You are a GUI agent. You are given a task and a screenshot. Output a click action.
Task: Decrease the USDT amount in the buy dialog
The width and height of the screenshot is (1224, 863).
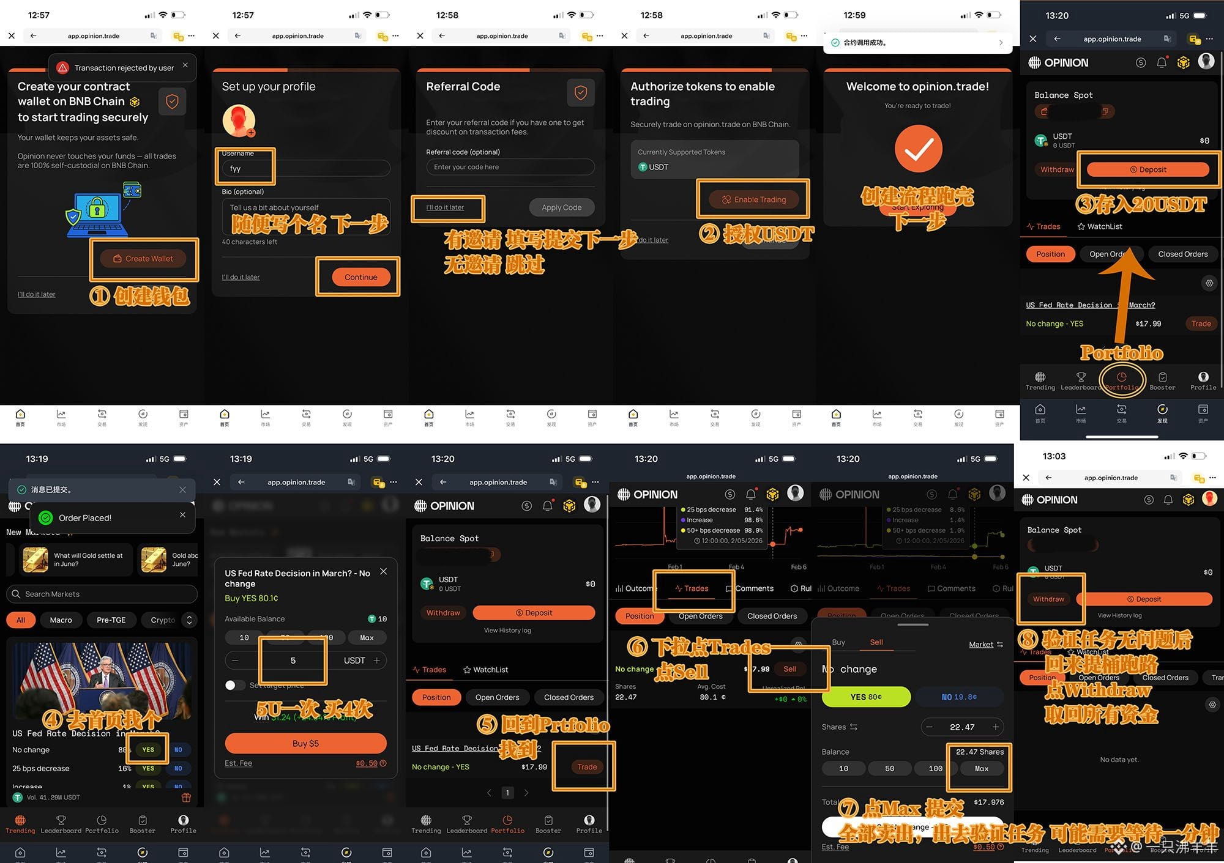tap(235, 661)
